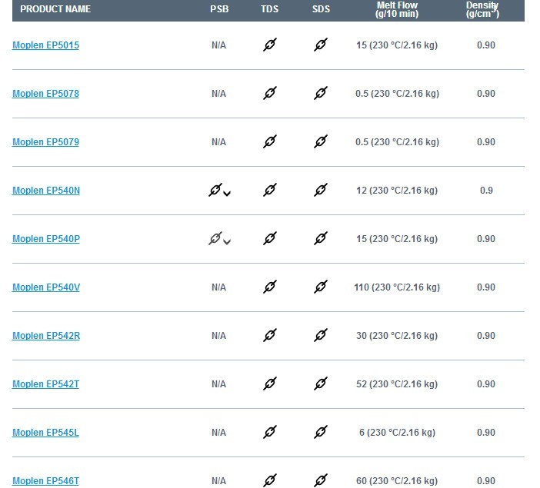Open TDS link icon for Moplen EP5015
The width and height of the screenshot is (540, 488).
(270, 45)
